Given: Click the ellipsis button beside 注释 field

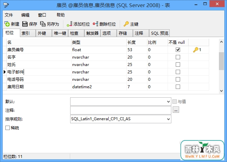Looking at the screenshot, I should click(x=176, y=110).
